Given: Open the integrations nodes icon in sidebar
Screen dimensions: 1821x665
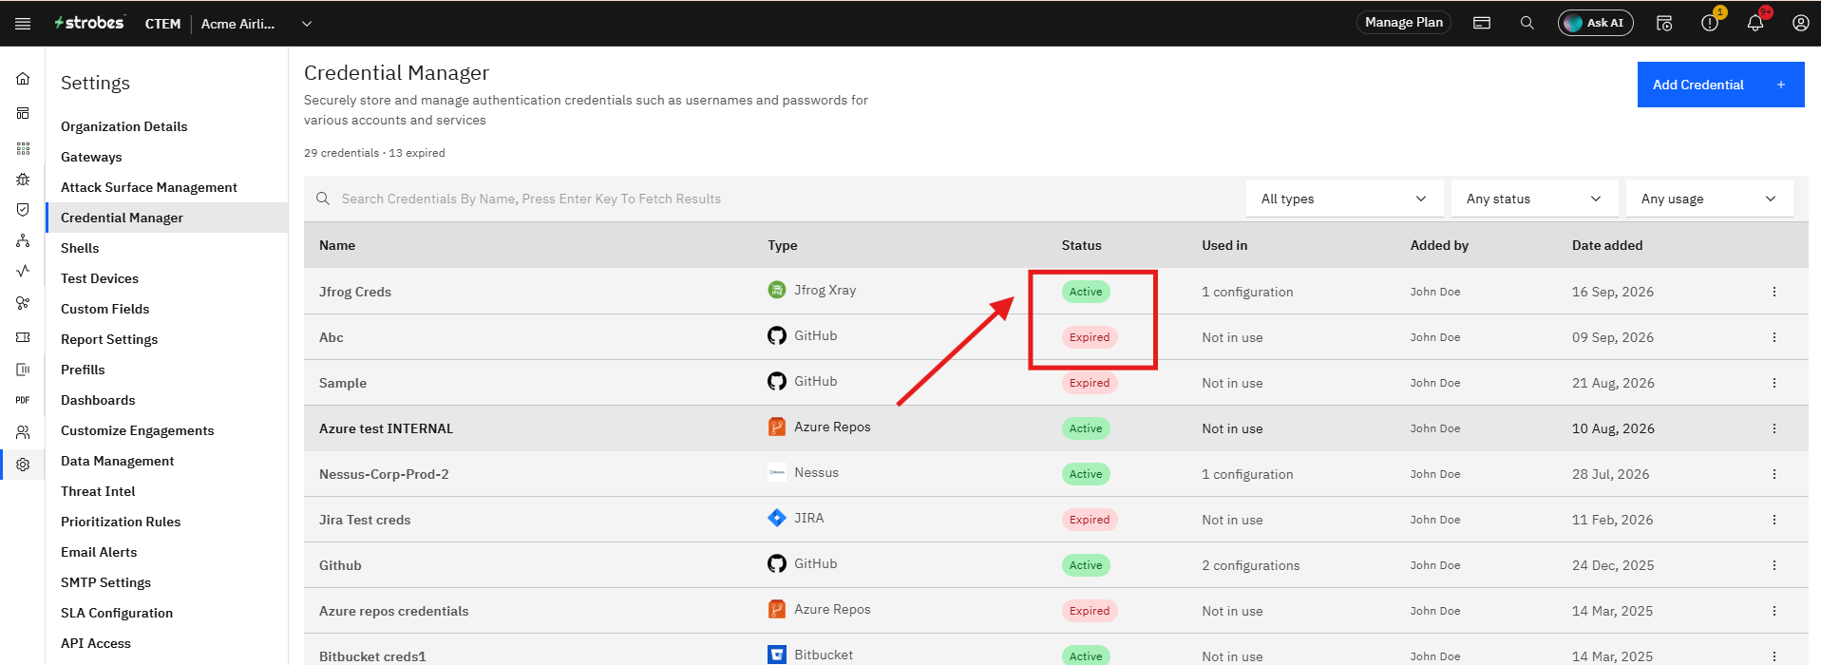Looking at the screenshot, I should (23, 303).
